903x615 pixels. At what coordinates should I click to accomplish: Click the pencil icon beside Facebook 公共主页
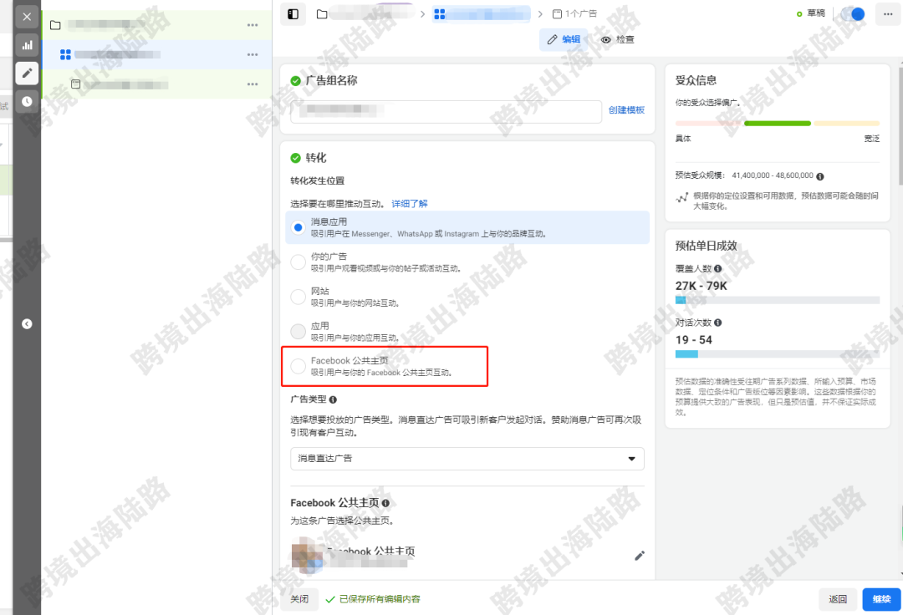click(x=640, y=556)
